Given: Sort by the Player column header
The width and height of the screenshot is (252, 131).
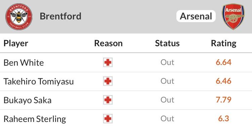Looking at the screenshot, I should [16, 44].
